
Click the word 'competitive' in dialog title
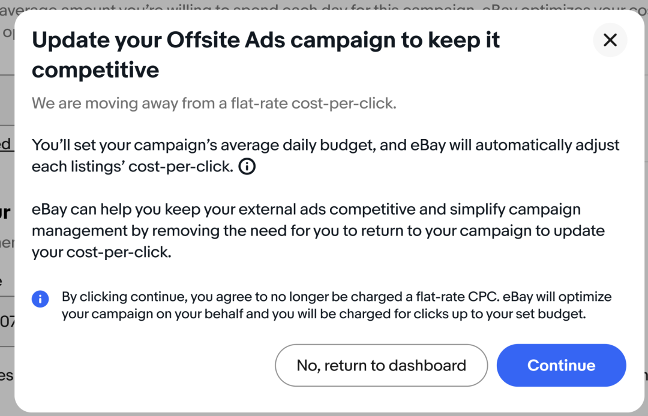coord(95,71)
